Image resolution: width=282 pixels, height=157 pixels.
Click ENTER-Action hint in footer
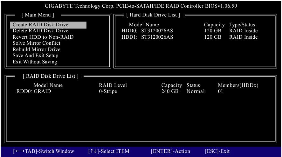pyautogui.click(x=170, y=151)
